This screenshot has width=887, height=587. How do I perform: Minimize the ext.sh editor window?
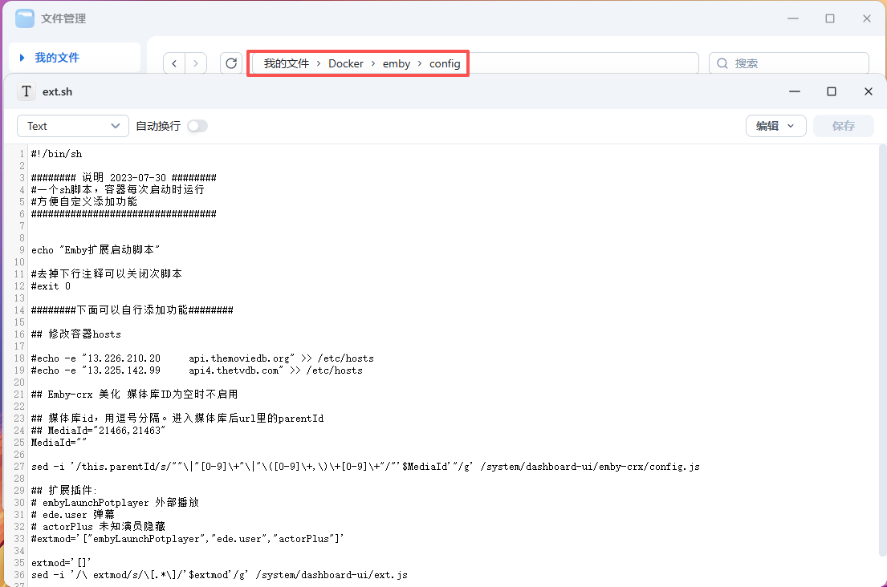(x=795, y=91)
